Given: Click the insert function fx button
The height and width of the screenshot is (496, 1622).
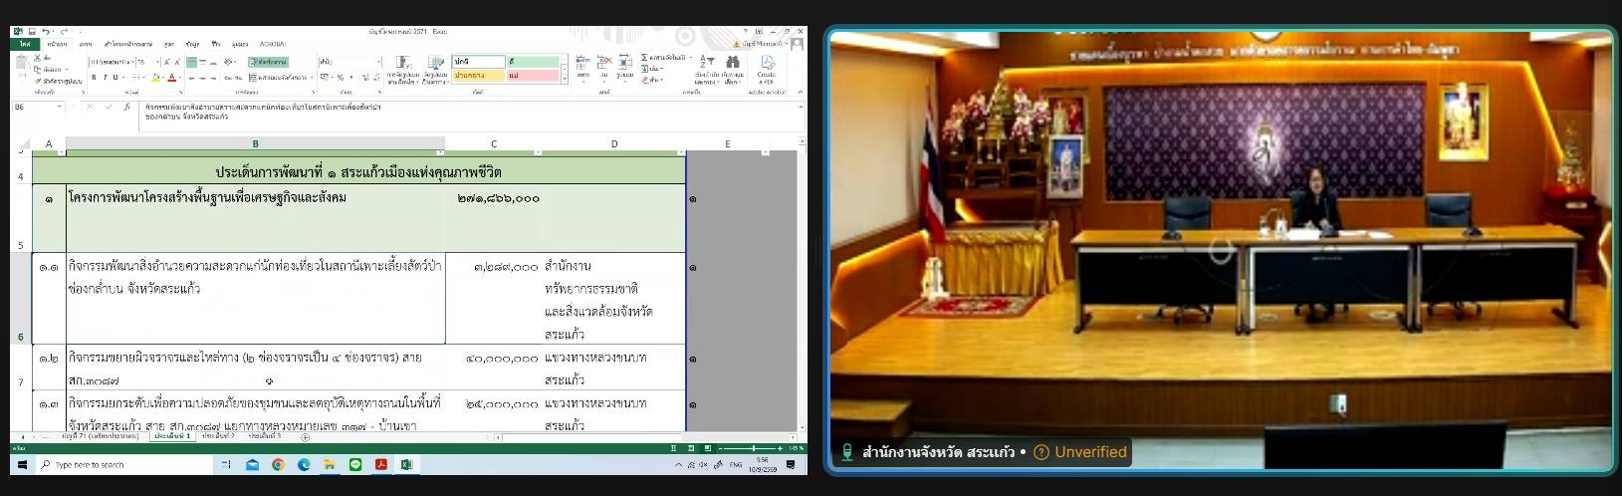Looking at the screenshot, I should pos(127,107).
